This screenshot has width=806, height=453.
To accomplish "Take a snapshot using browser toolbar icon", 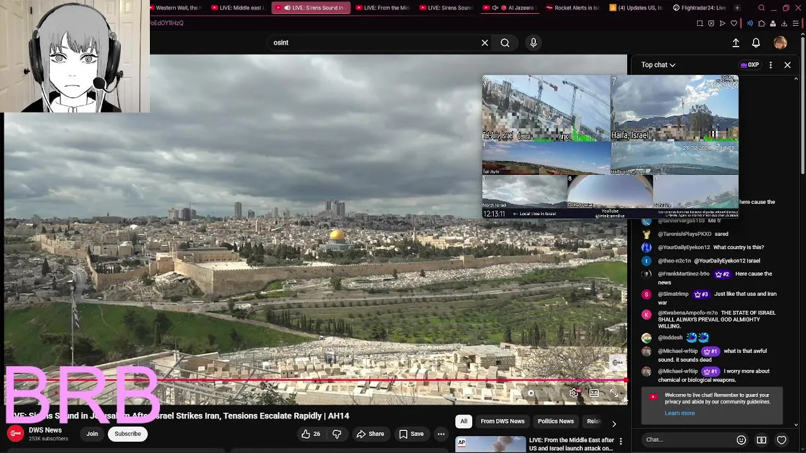I will (x=700, y=23).
